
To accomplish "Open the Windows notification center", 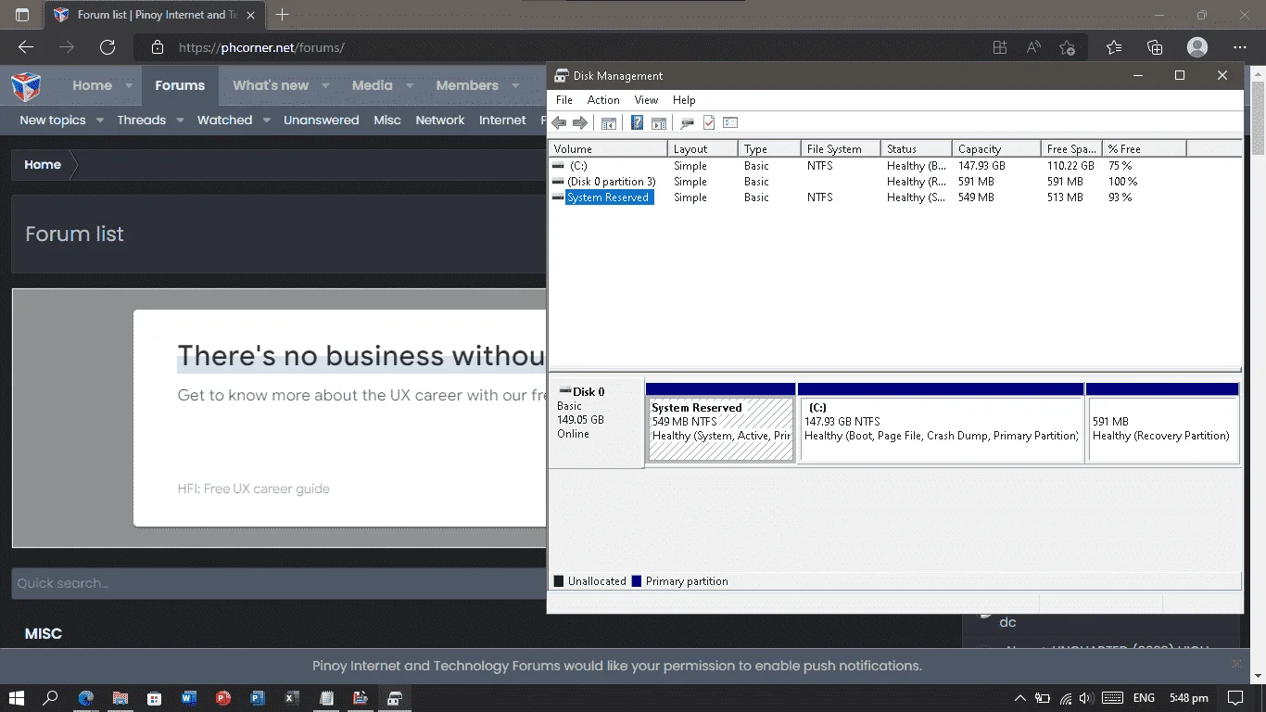I will point(1235,698).
